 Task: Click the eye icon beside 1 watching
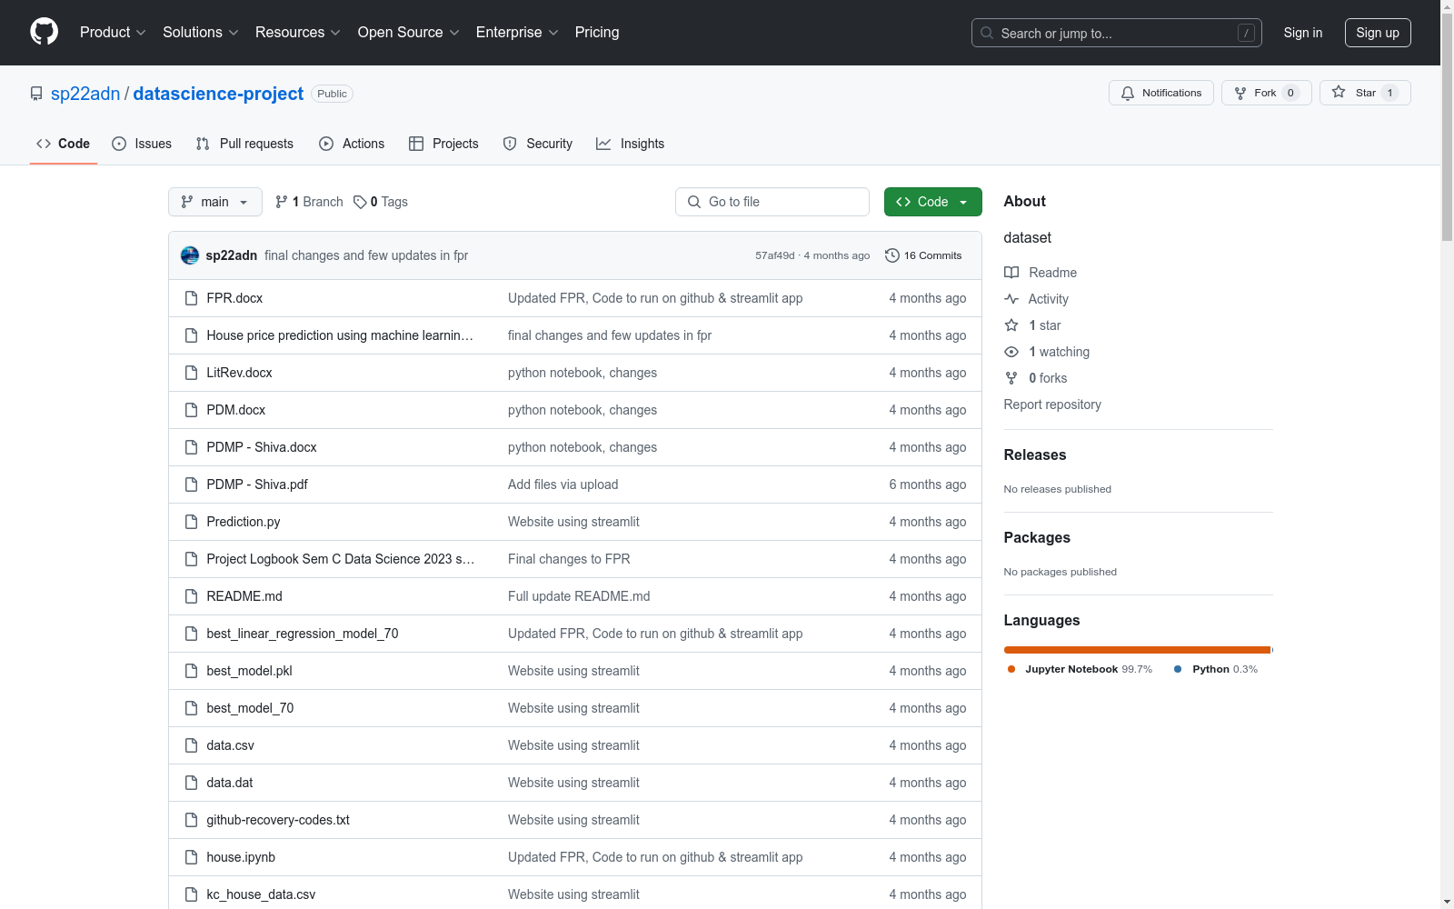(1011, 352)
